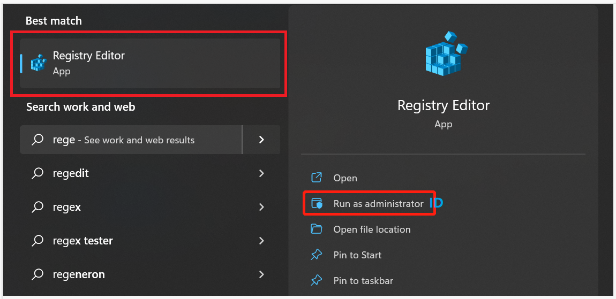Screen dimensions: 616x299
Task: Choose Run as administrator
Action: [378, 203]
